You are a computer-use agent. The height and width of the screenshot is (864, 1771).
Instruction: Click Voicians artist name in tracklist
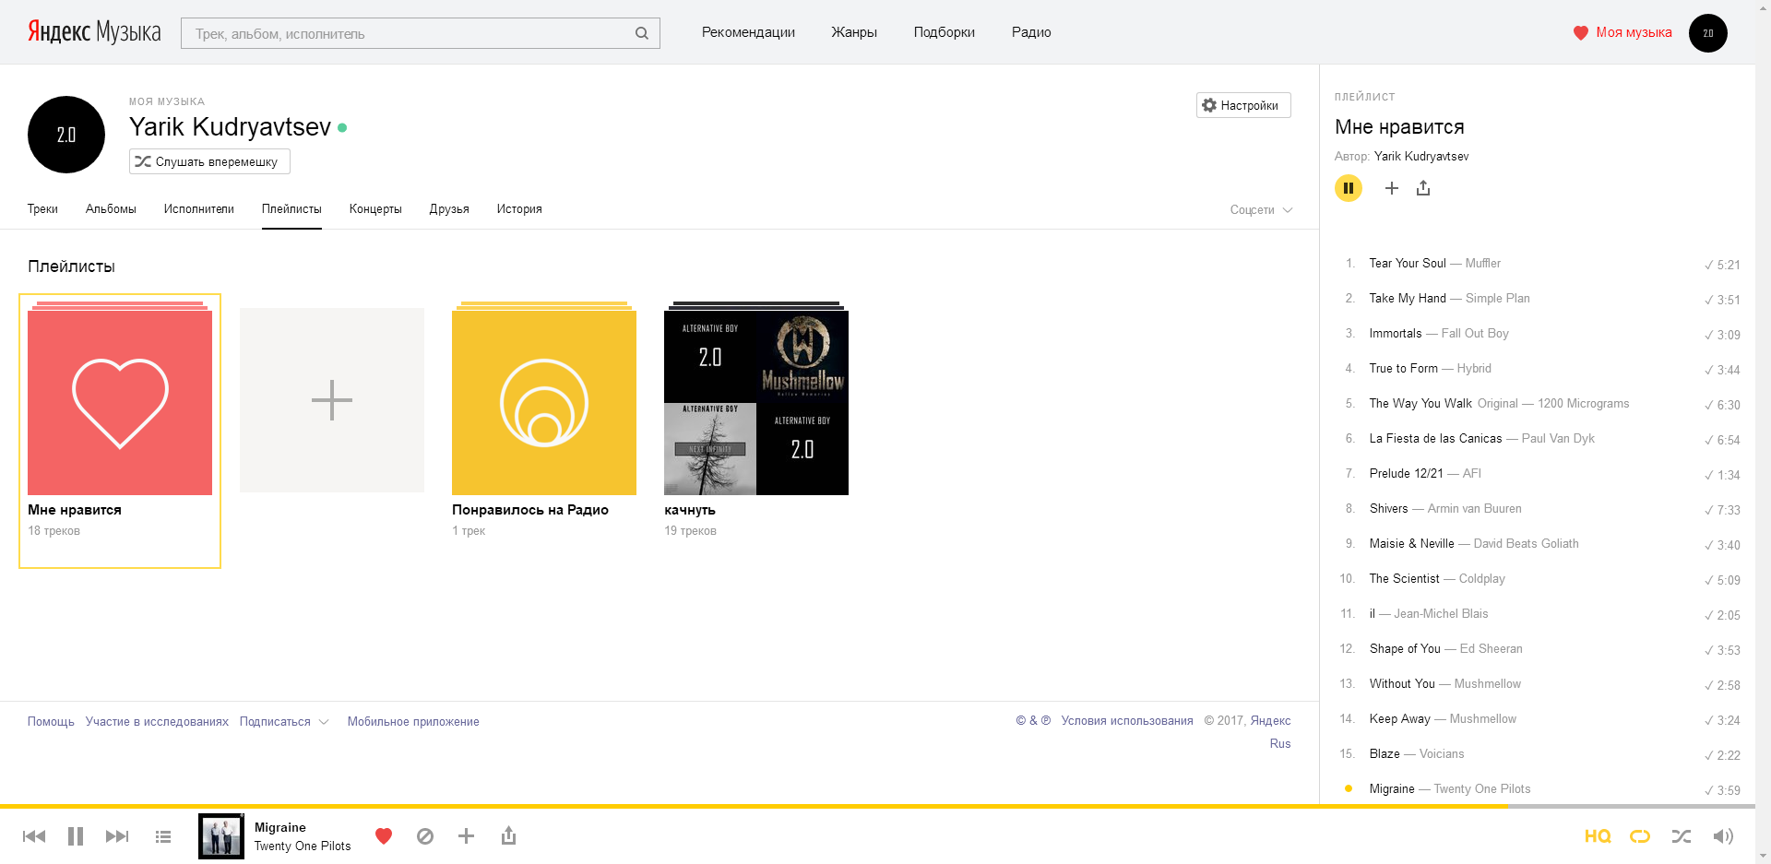[1442, 754]
